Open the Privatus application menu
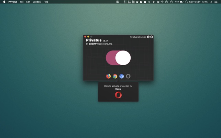 (13, 2)
